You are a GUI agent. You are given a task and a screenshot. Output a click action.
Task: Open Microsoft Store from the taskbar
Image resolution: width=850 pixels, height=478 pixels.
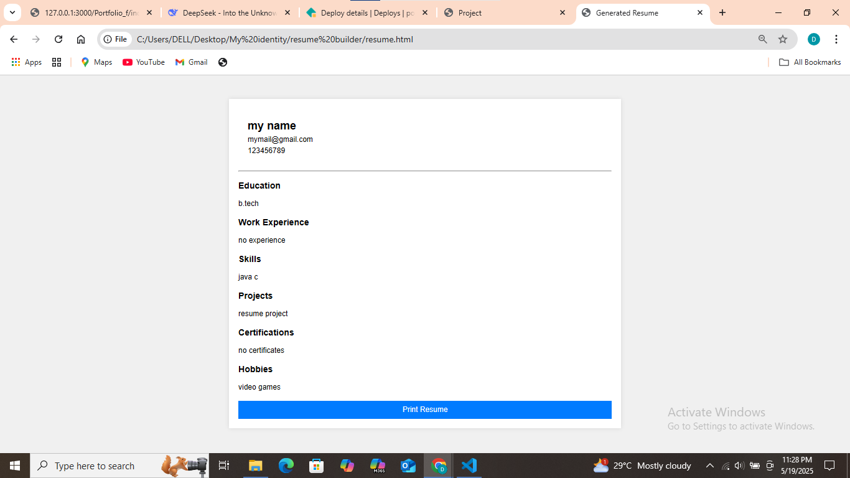pyautogui.click(x=316, y=466)
